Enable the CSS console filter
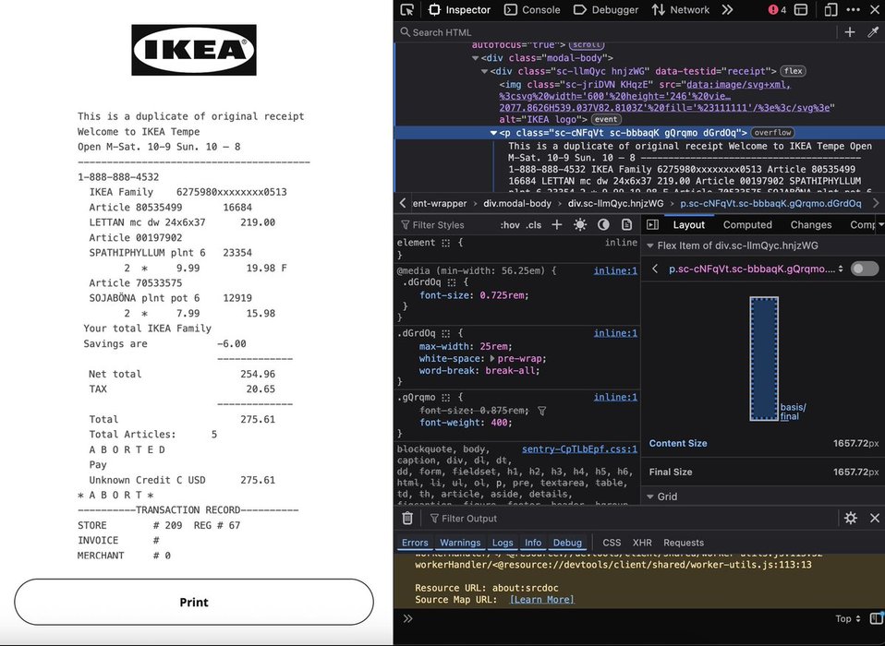Viewport: 885px width, 646px height. click(612, 543)
